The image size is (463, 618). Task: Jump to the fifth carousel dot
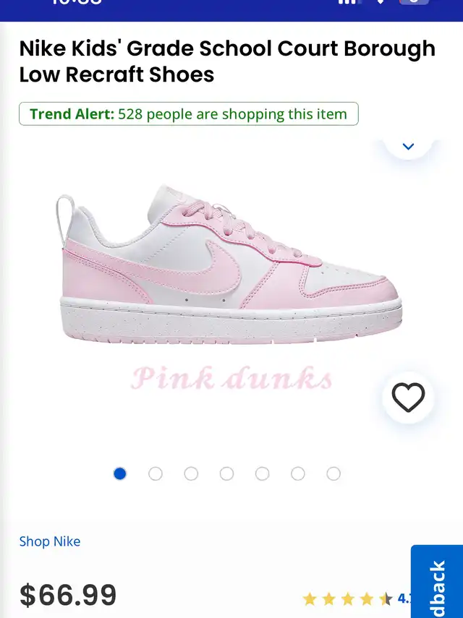(x=263, y=473)
